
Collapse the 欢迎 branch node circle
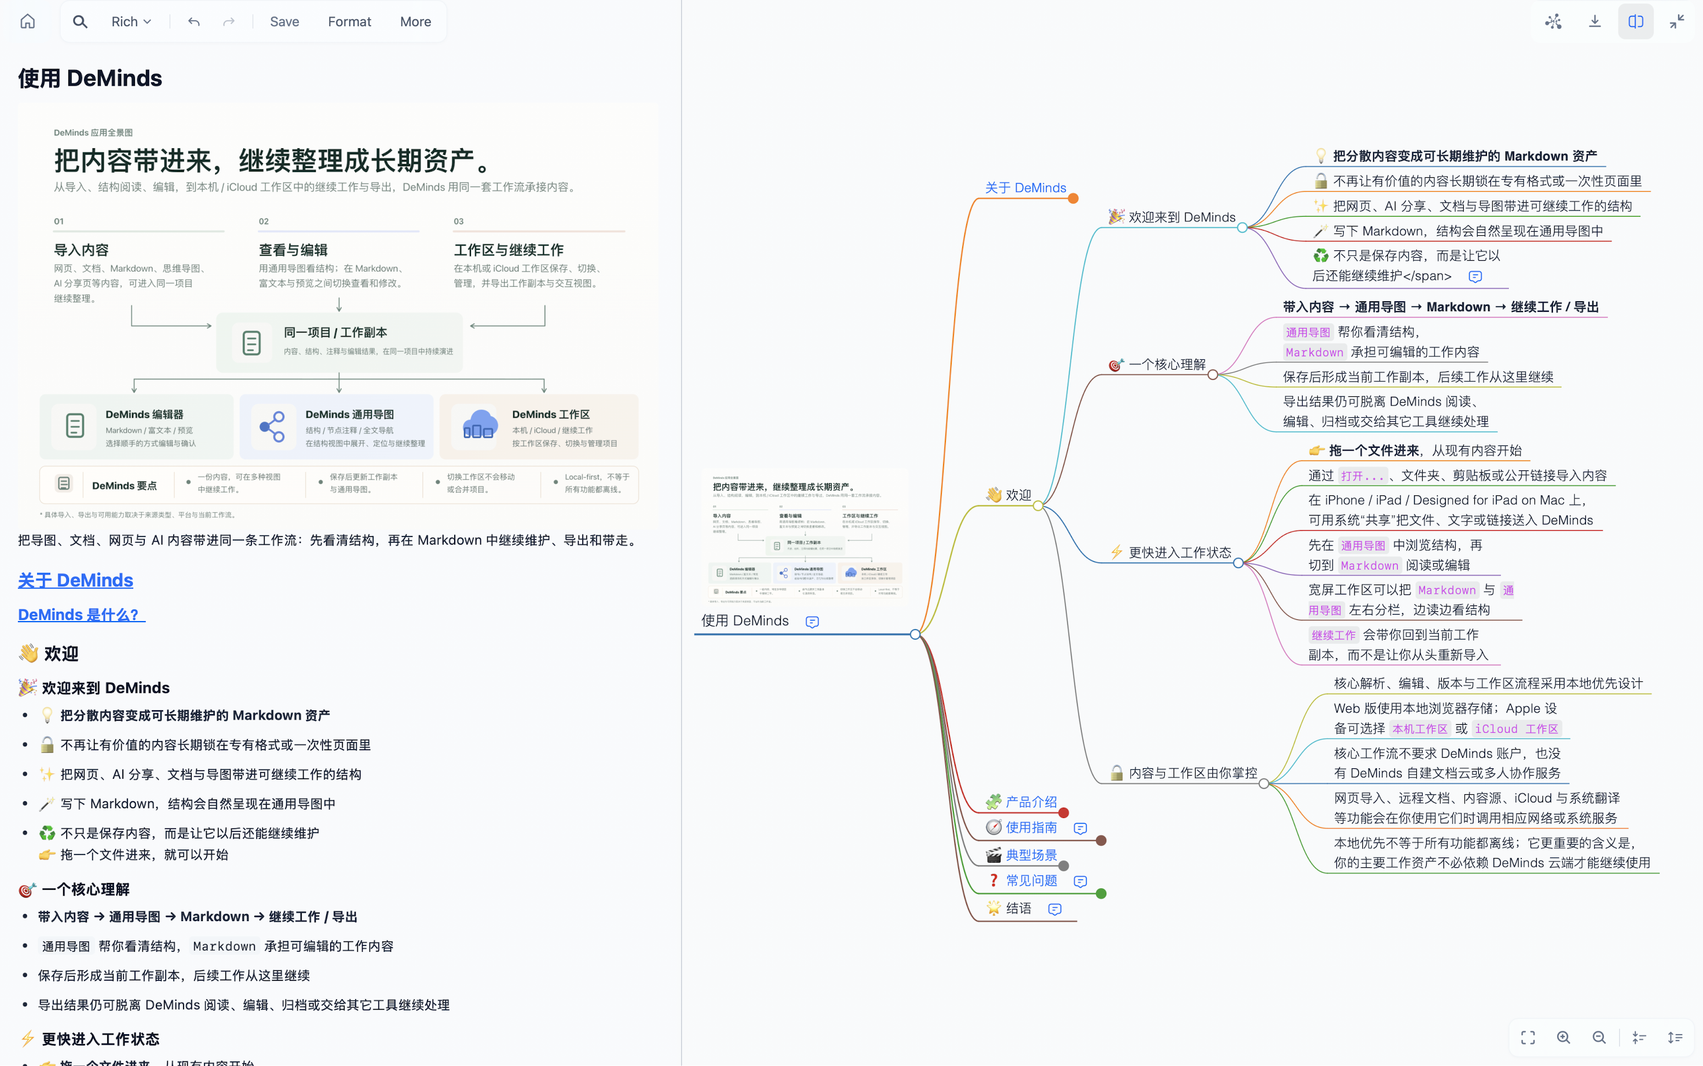[x=1037, y=506]
